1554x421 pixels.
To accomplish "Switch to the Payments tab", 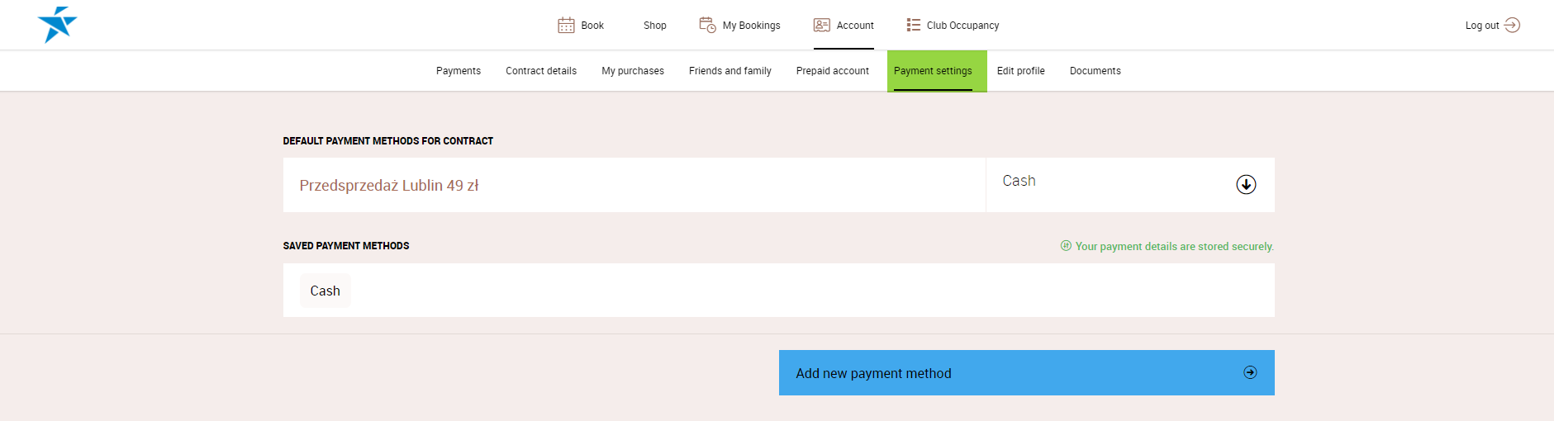I will [x=458, y=71].
